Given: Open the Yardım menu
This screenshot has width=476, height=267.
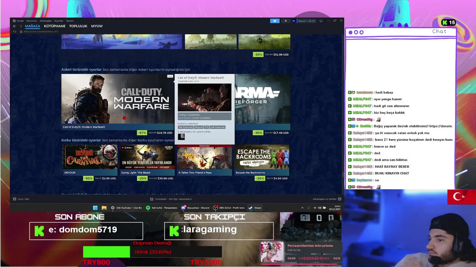Looking at the screenshot, I should click(70, 21).
